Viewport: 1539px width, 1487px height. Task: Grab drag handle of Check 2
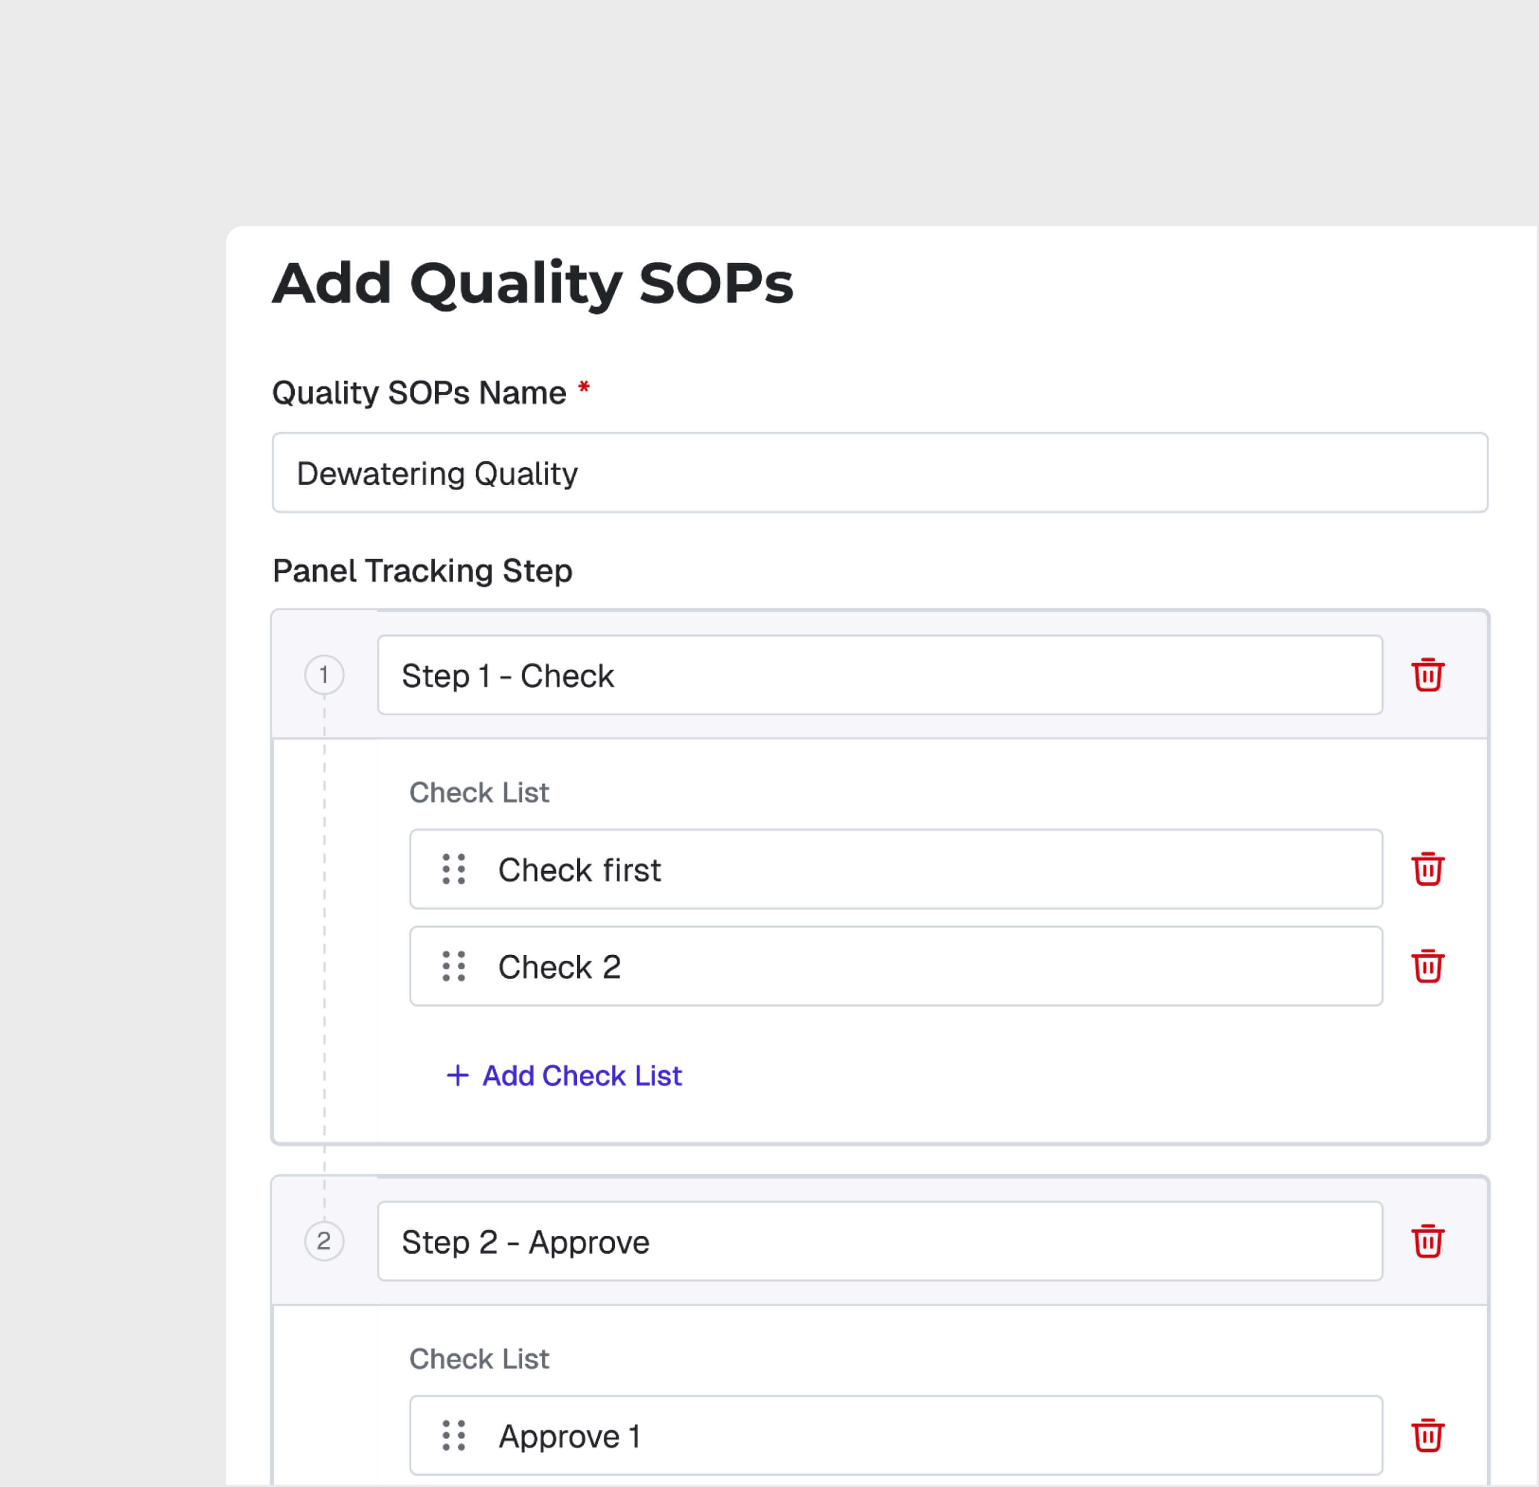point(454,966)
